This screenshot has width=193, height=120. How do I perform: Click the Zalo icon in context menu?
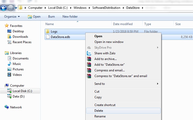pos(89,53)
